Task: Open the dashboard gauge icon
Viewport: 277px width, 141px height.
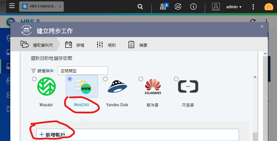Action: click(269, 7)
